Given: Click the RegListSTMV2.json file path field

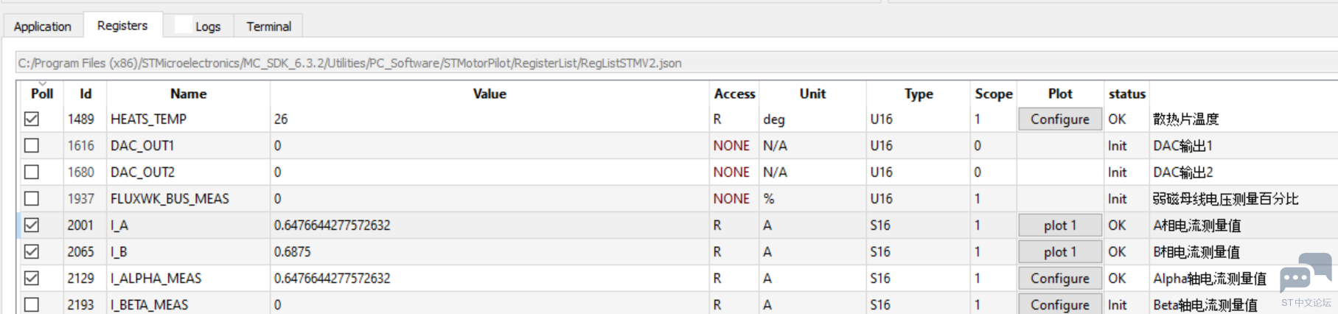Looking at the screenshot, I should tap(677, 63).
